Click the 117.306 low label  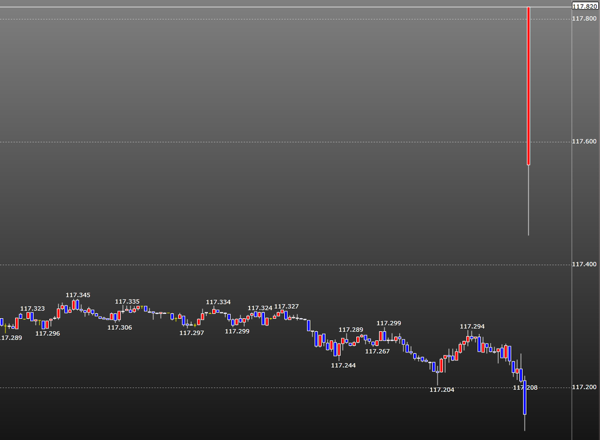[x=120, y=328]
